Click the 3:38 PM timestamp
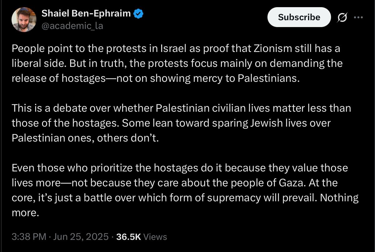 pos(29,237)
